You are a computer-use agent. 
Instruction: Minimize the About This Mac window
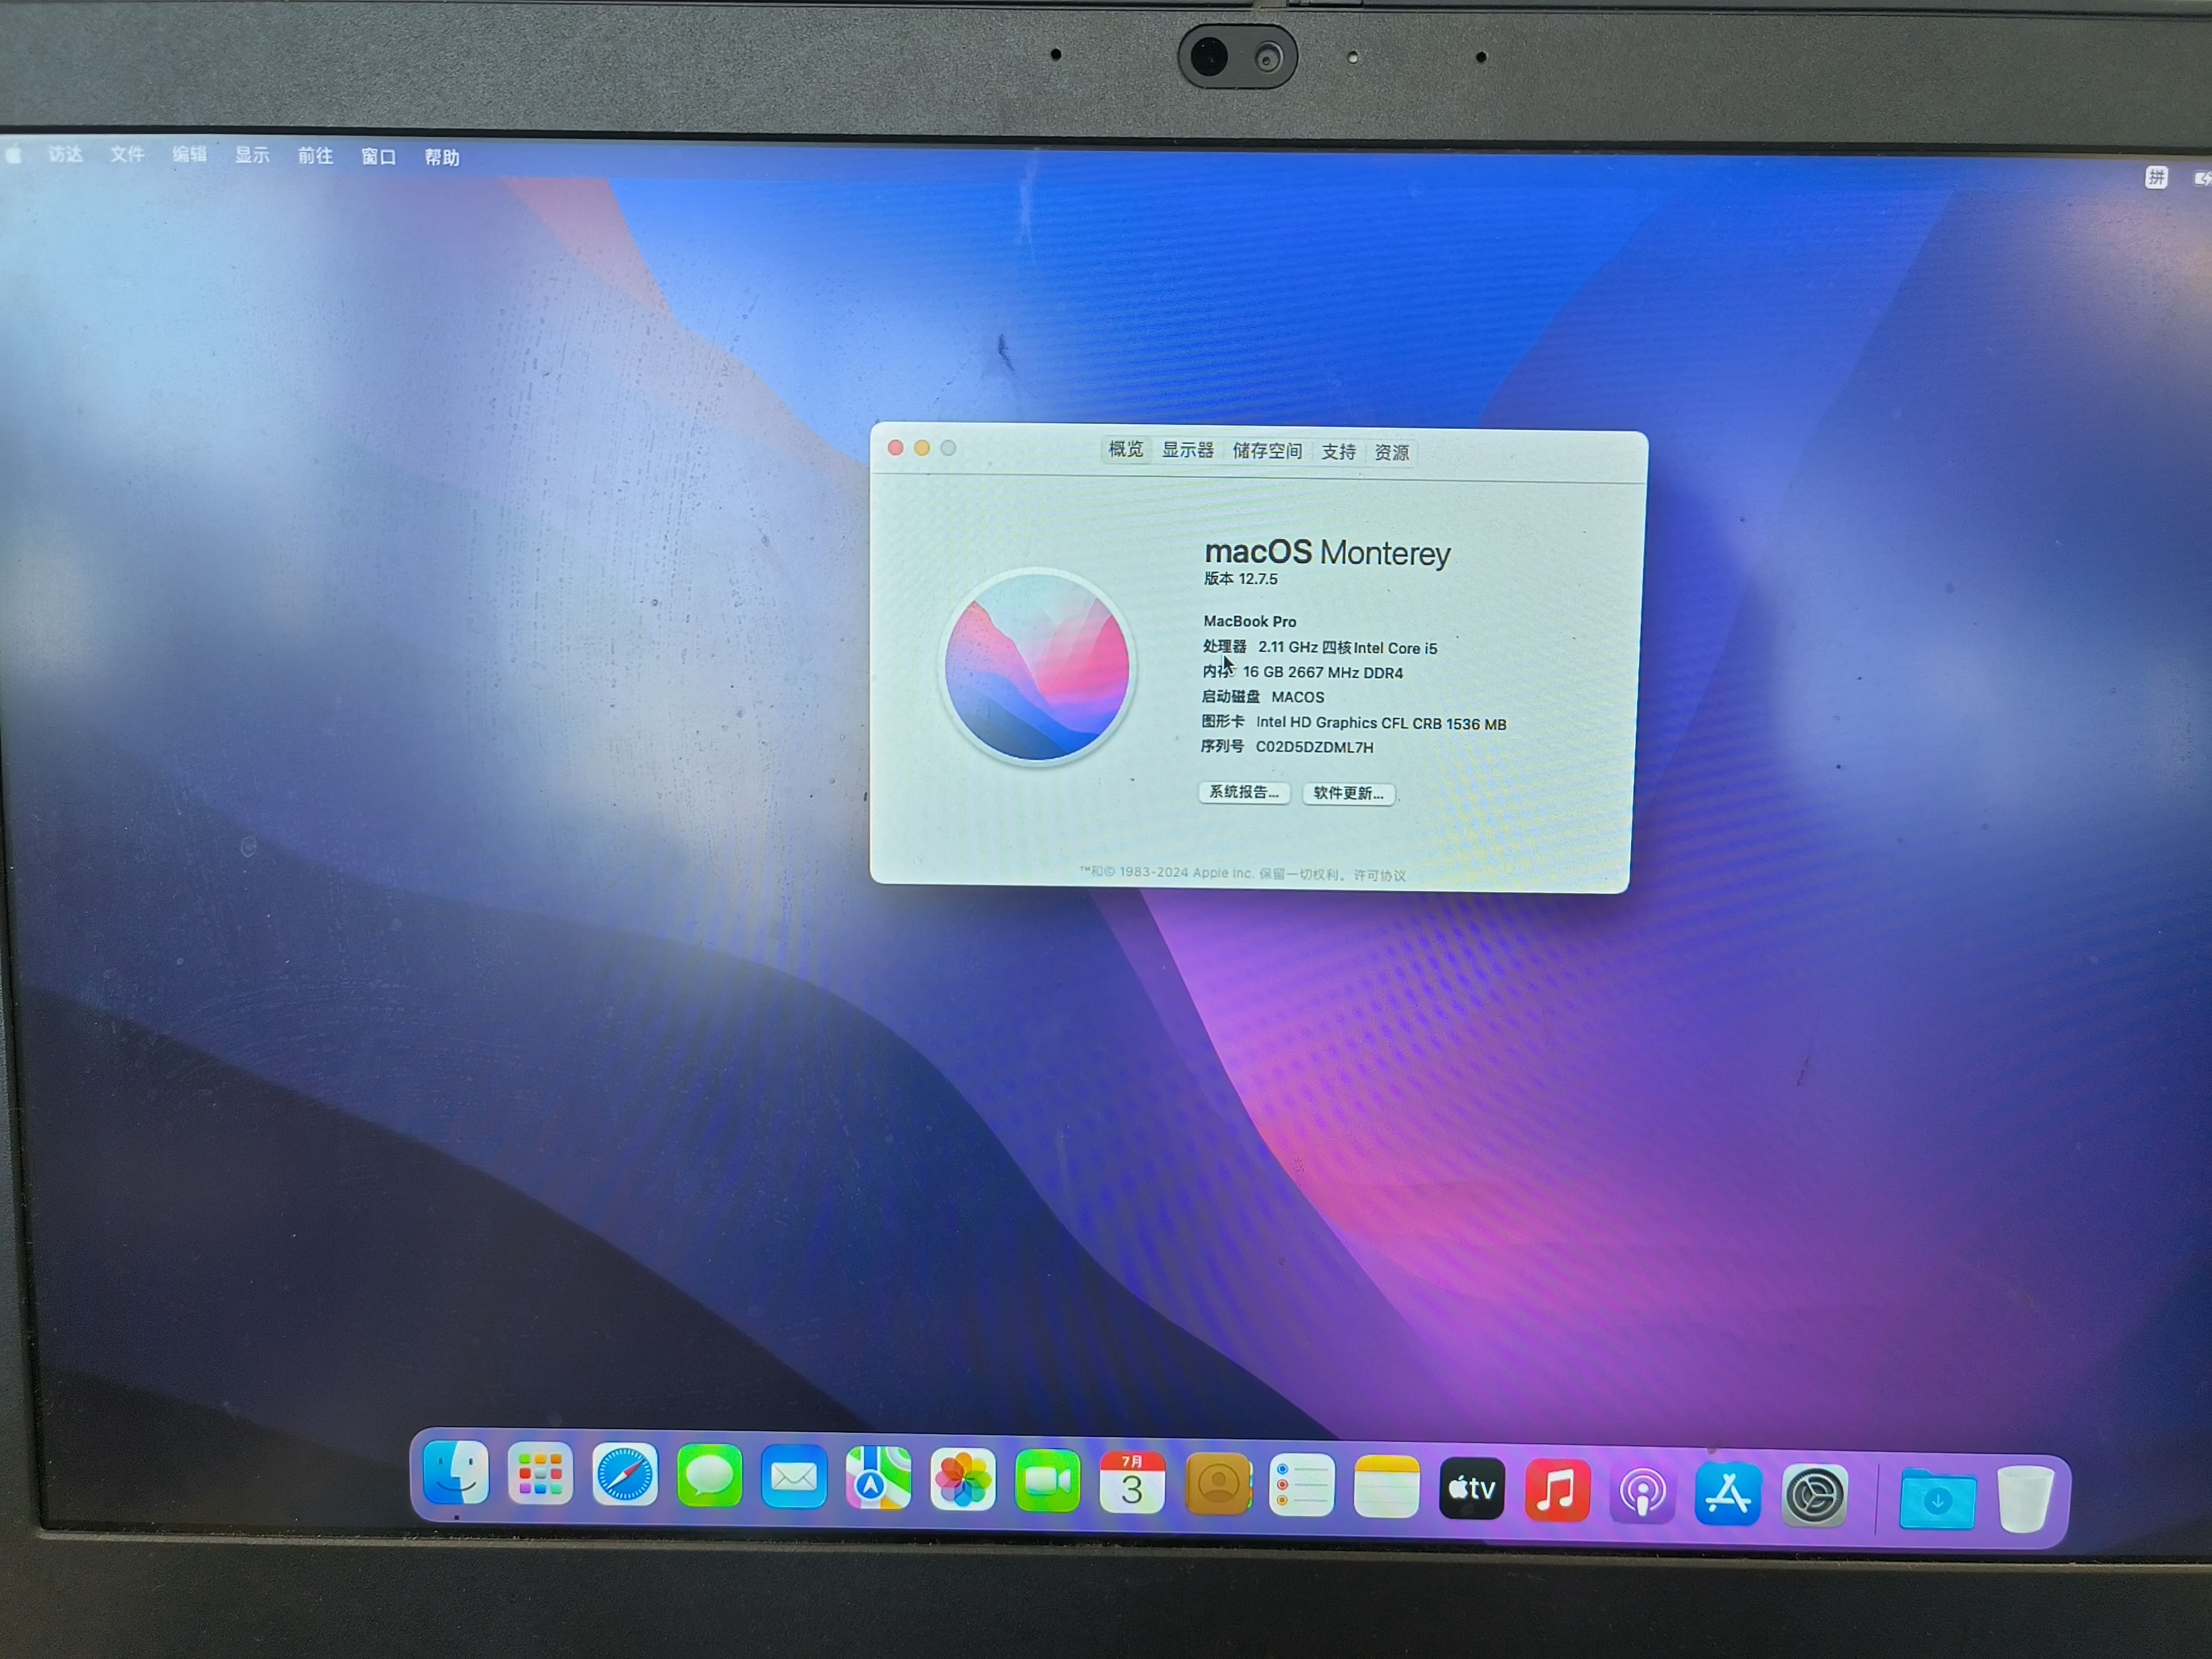coord(922,447)
